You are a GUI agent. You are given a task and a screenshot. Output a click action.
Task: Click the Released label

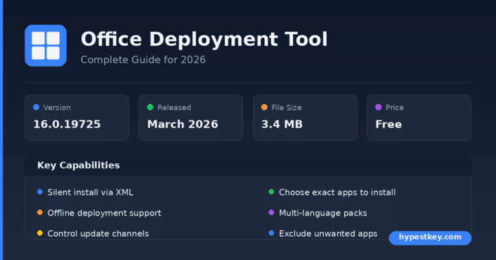coord(174,107)
